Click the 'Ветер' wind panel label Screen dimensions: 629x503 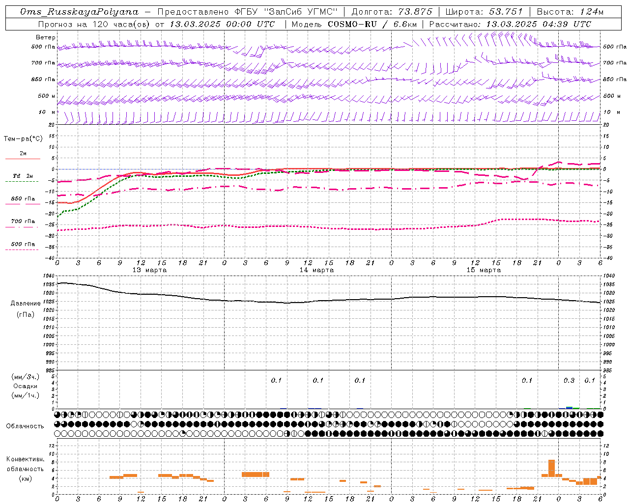click(x=46, y=37)
